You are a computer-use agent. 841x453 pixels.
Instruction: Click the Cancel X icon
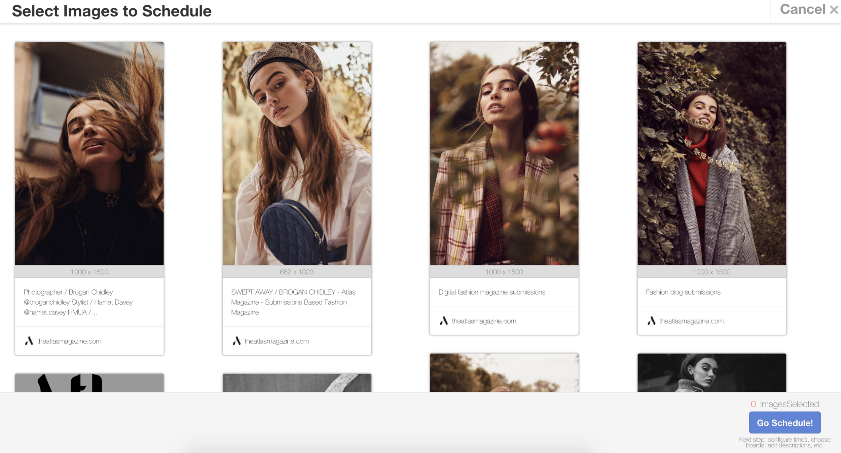coord(834,10)
